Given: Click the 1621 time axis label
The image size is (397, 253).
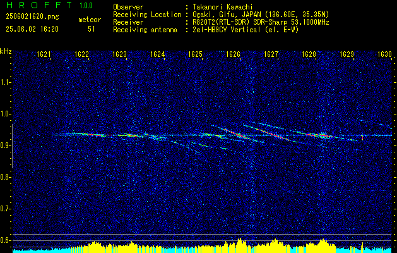Looking at the screenshot, I should click(44, 54).
